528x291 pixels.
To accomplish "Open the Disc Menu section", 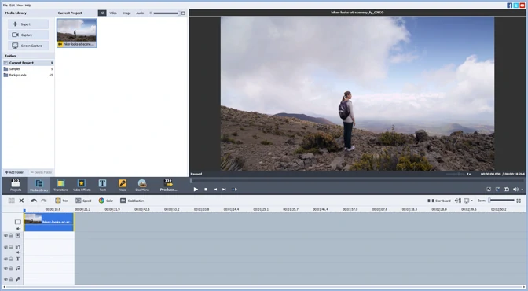I will (x=142, y=185).
